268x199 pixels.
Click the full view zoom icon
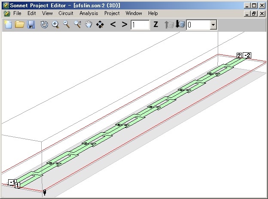coord(78,24)
